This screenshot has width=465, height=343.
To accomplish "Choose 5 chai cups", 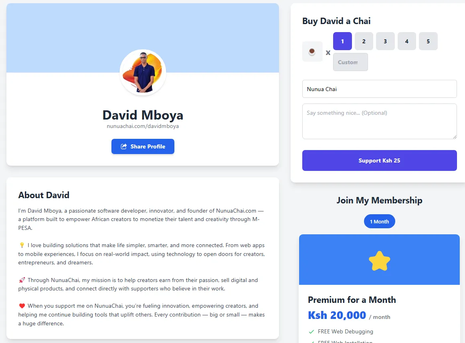I will tap(428, 41).
